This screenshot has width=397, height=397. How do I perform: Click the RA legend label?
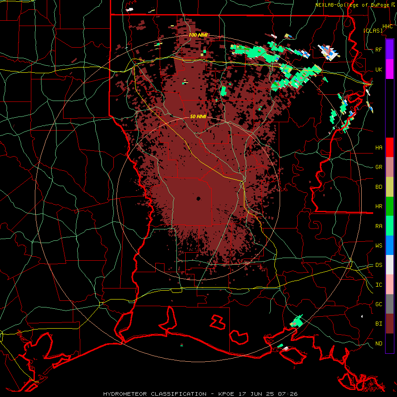[379, 226]
